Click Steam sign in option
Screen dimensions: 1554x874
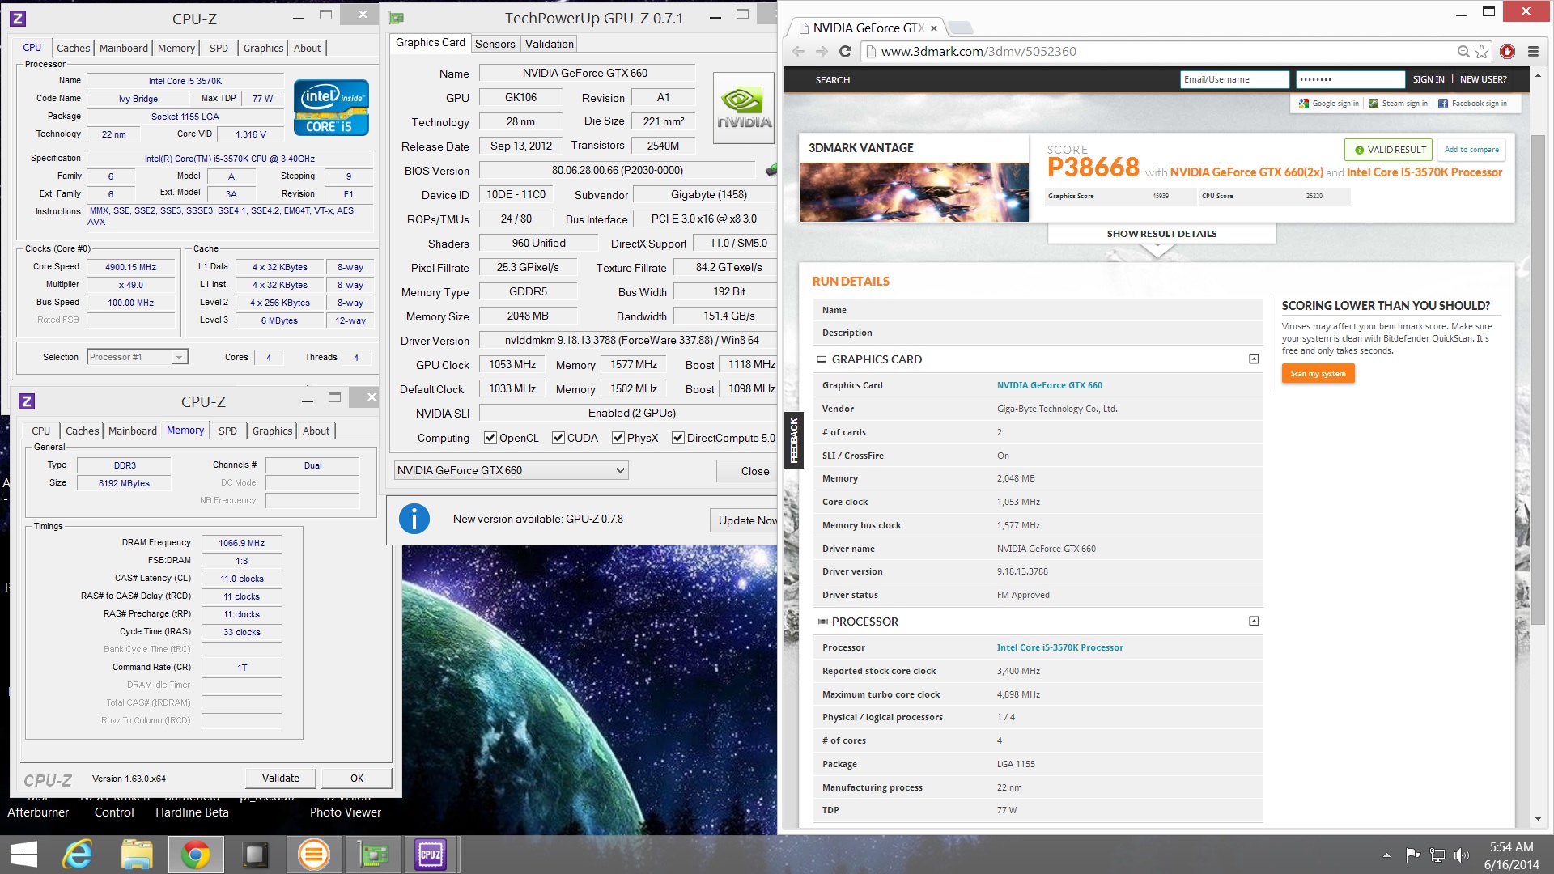1398,104
